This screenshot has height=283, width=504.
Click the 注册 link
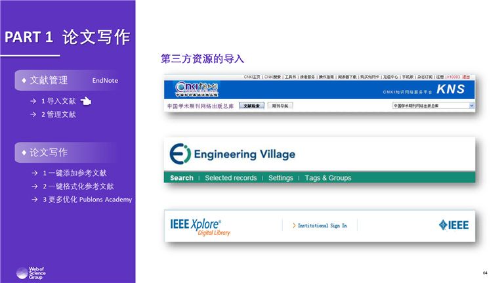440,77
